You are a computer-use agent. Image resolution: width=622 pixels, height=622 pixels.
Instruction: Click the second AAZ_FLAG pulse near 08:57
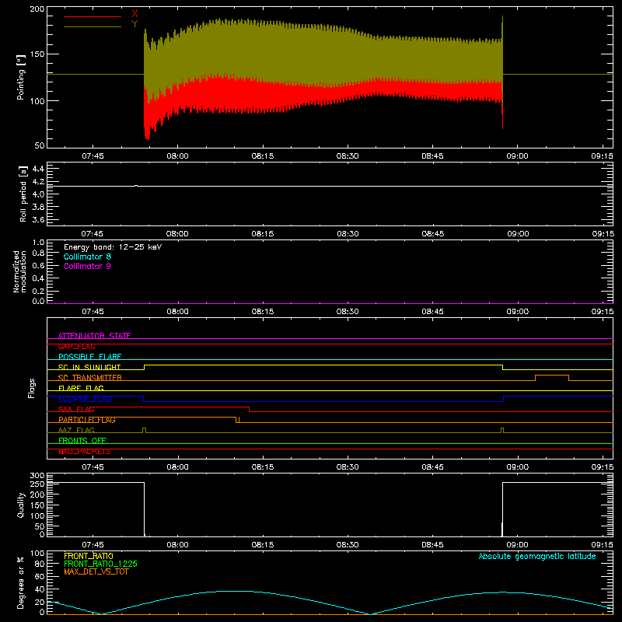click(502, 430)
